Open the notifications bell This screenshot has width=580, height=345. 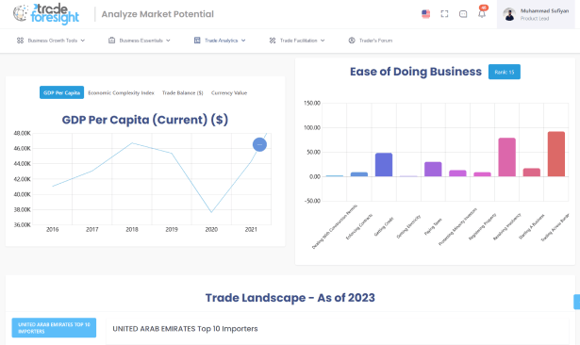click(x=482, y=14)
